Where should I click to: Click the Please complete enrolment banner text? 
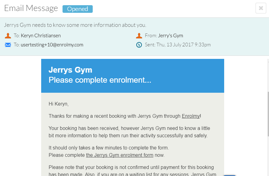point(100,80)
